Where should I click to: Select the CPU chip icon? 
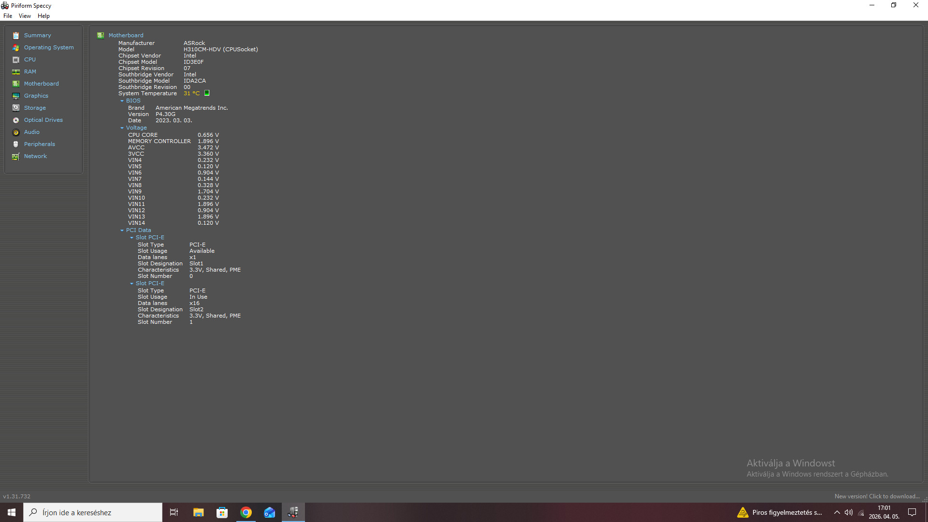point(16,60)
